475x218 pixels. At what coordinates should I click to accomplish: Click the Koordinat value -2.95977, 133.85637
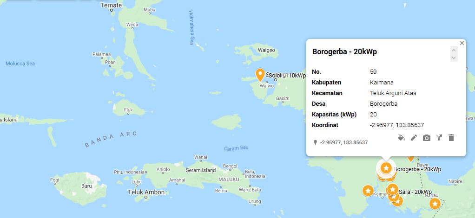click(x=397, y=125)
